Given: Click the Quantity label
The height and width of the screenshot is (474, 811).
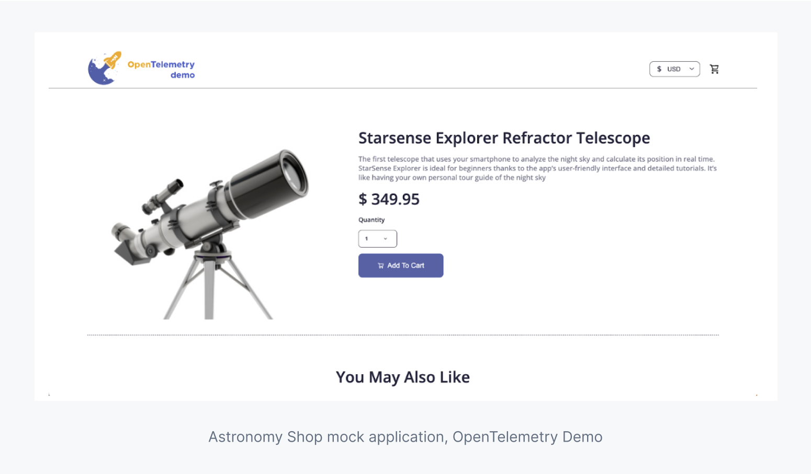Looking at the screenshot, I should [x=371, y=219].
